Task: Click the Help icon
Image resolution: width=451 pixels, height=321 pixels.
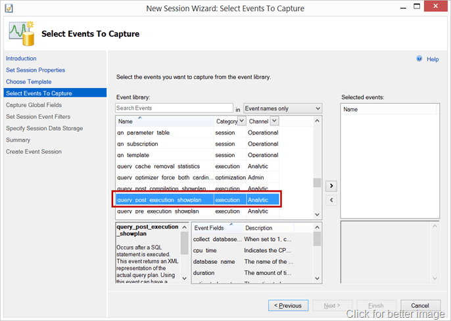Action: tap(419, 59)
